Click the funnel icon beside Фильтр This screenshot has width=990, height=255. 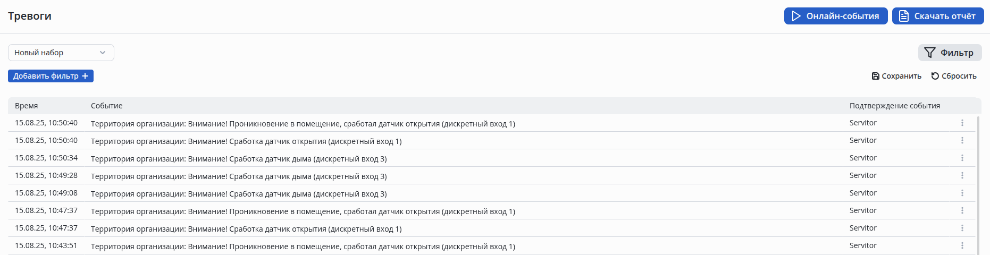(929, 53)
